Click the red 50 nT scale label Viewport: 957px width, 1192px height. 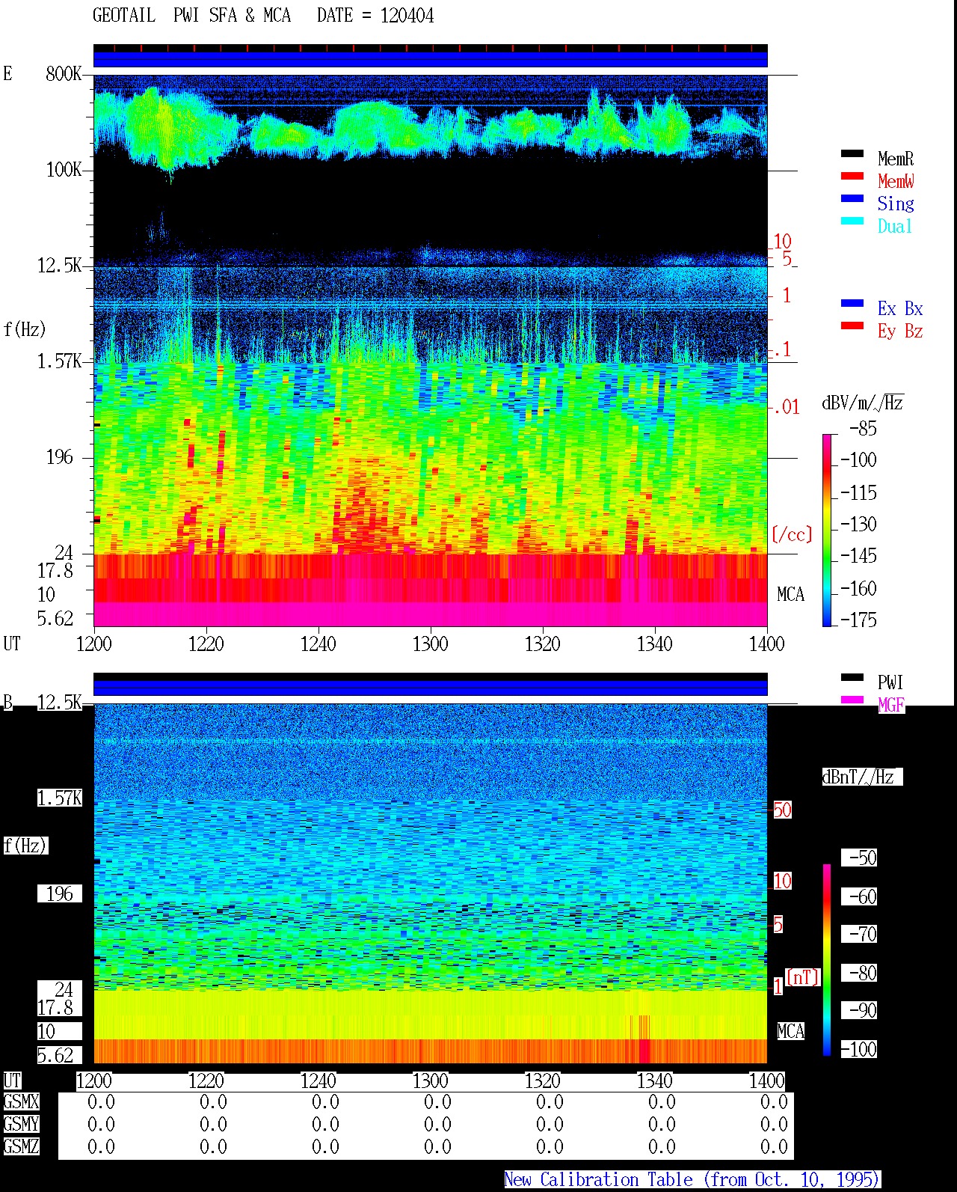(782, 810)
